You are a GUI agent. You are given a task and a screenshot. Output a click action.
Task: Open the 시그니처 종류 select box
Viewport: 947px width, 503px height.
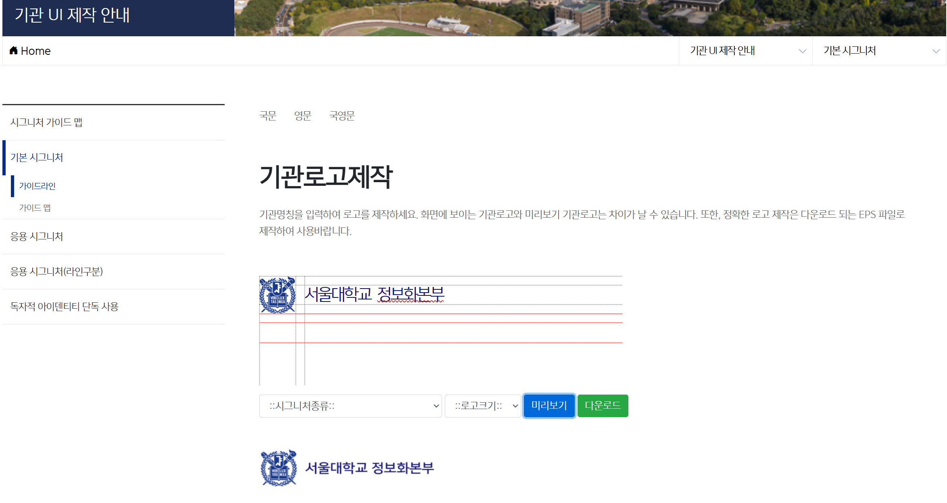(350, 406)
